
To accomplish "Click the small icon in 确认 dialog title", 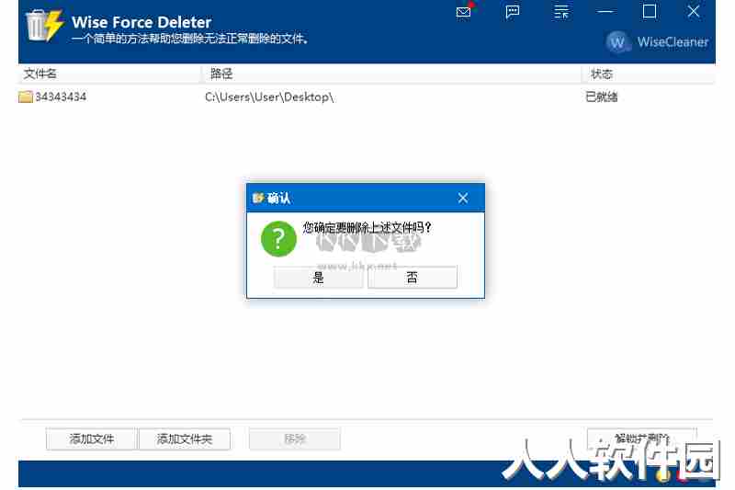I will [x=258, y=198].
